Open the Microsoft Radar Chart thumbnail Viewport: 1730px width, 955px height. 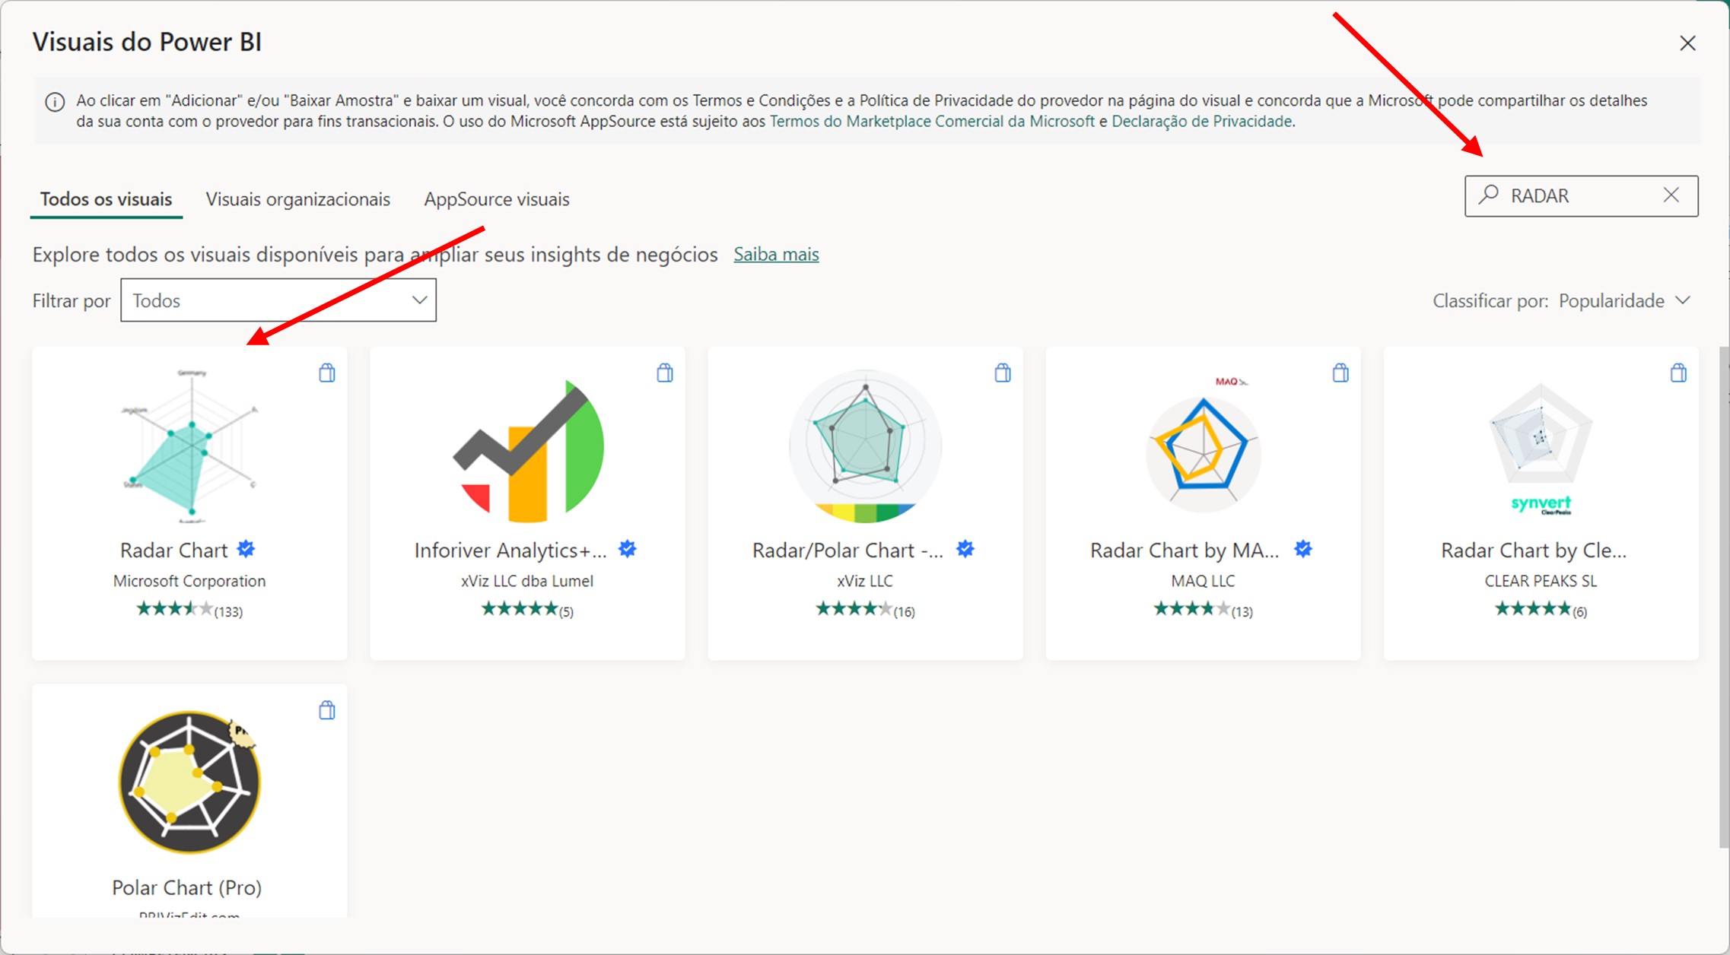[x=190, y=446]
